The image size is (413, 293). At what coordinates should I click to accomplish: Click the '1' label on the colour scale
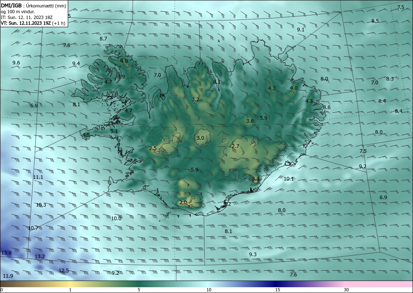pos(70,290)
